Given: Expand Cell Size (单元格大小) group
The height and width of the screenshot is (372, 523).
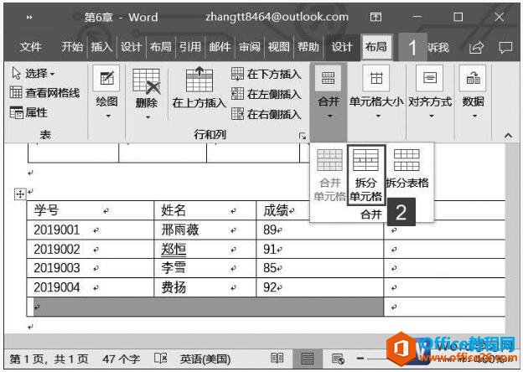Looking at the screenshot, I should point(377,93).
